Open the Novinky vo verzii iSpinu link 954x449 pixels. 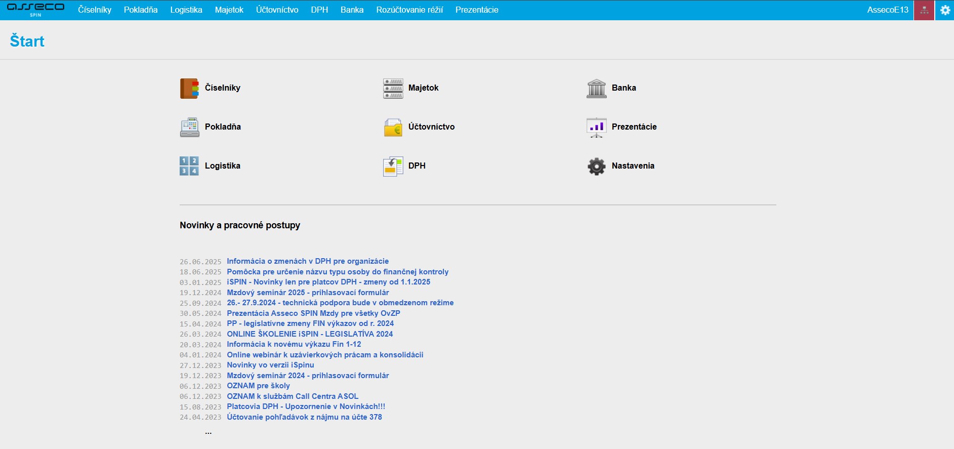click(270, 365)
